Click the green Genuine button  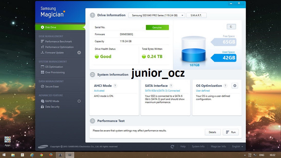pyautogui.click(x=157, y=28)
